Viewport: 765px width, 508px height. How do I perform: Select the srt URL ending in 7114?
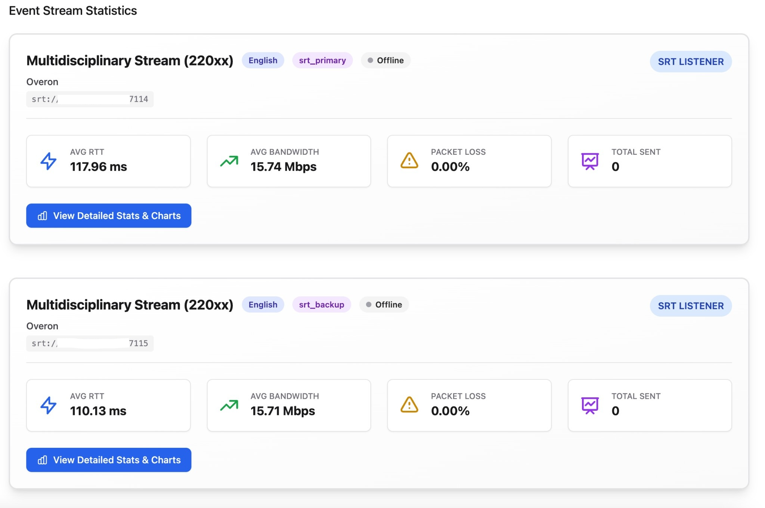click(x=90, y=99)
